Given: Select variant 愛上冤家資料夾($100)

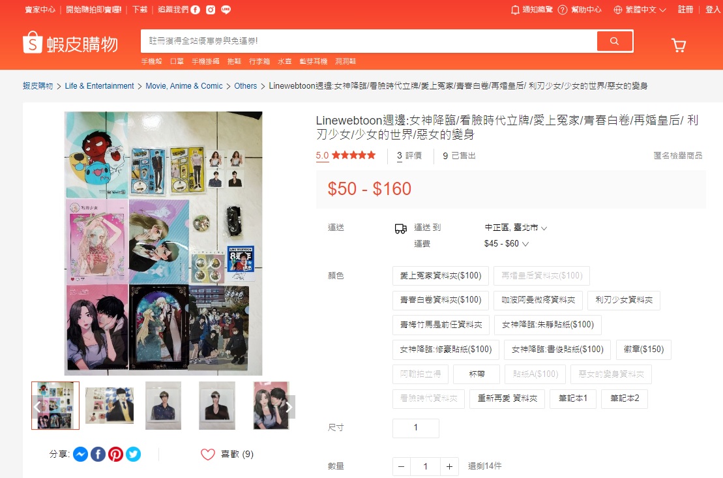Looking at the screenshot, I should (x=441, y=275).
